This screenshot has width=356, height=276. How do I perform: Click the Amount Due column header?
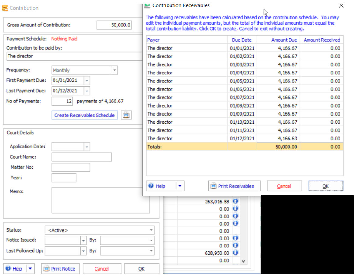pos(278,40)
